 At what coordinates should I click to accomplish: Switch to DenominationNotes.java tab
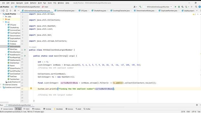click(145, 11)
